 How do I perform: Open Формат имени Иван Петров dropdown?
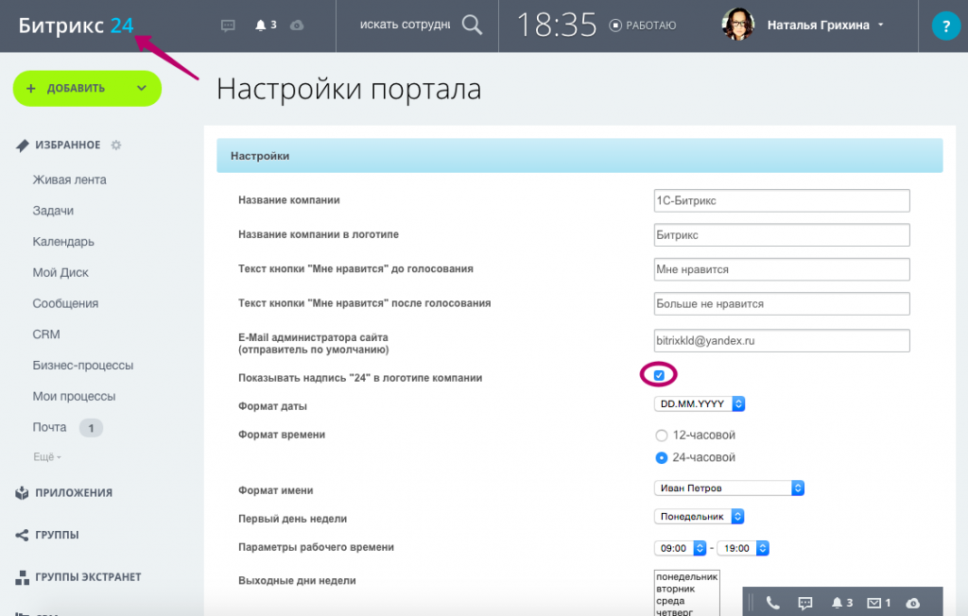(729, 488)
